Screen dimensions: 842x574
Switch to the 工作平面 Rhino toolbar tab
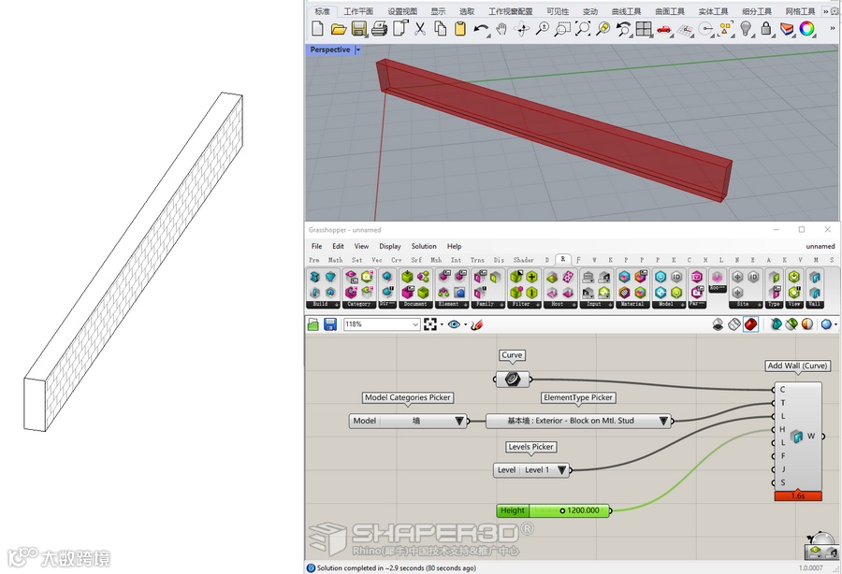tap(358, 11)
